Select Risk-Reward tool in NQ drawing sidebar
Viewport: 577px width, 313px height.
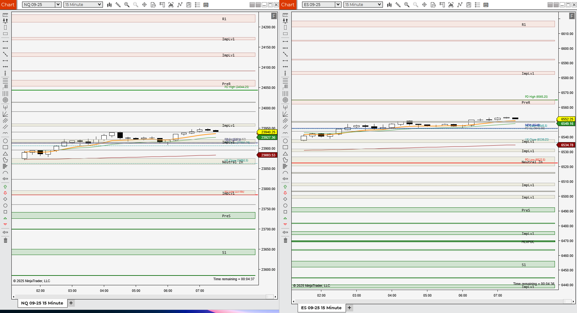pos(5,21)
